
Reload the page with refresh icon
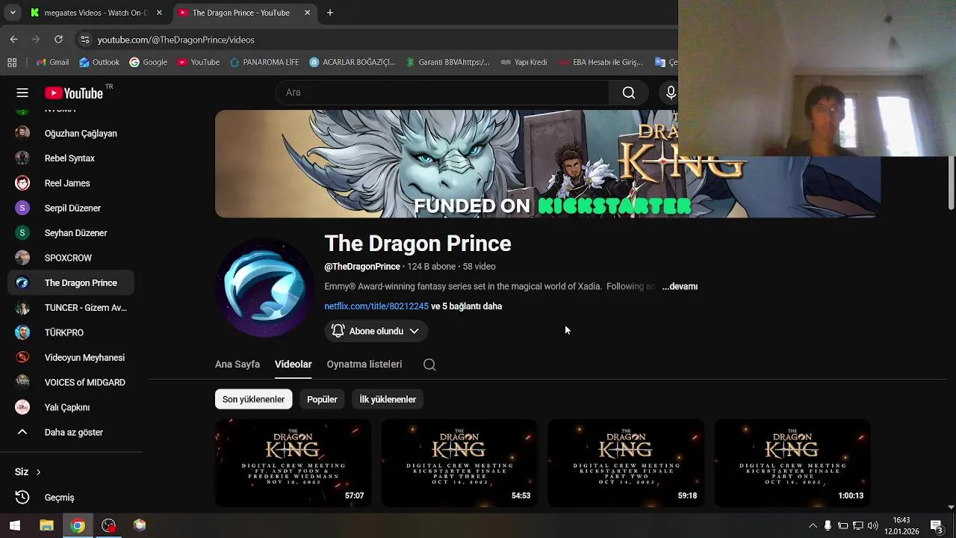(58, 40)
